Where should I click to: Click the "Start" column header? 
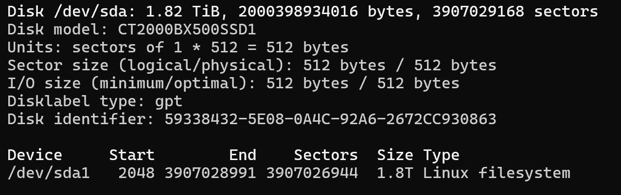tap(132, 155)
